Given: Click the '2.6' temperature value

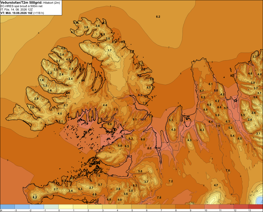Looking at the screenshot, I should pyautogui.click(x=250, y=120).
